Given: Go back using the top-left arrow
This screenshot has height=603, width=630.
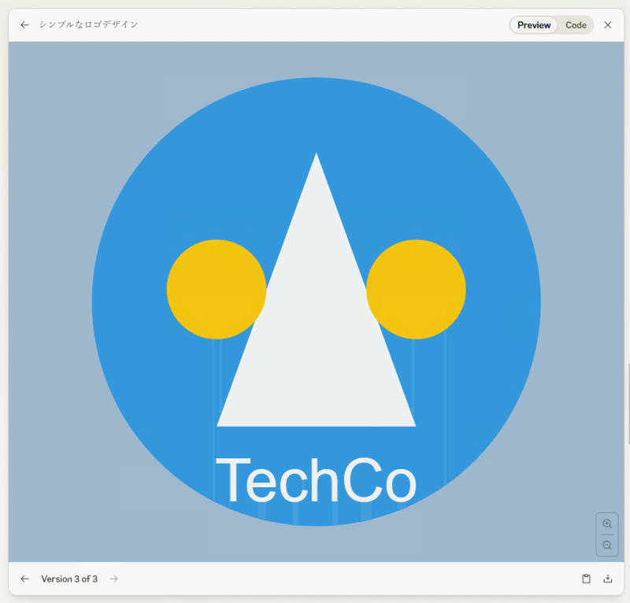Looking at the screenshot, I should pos(25,25).
